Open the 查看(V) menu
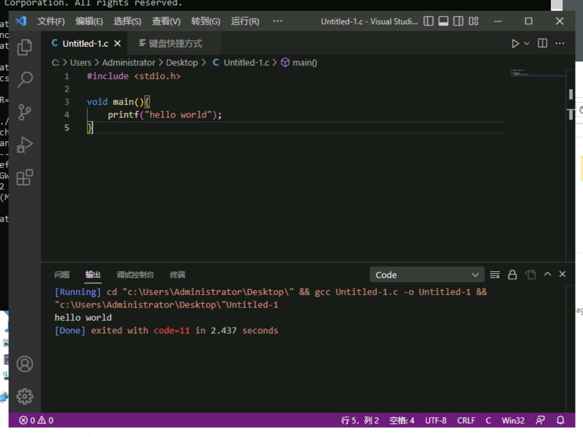Screen dimensions: 583x437 [166, 21]
